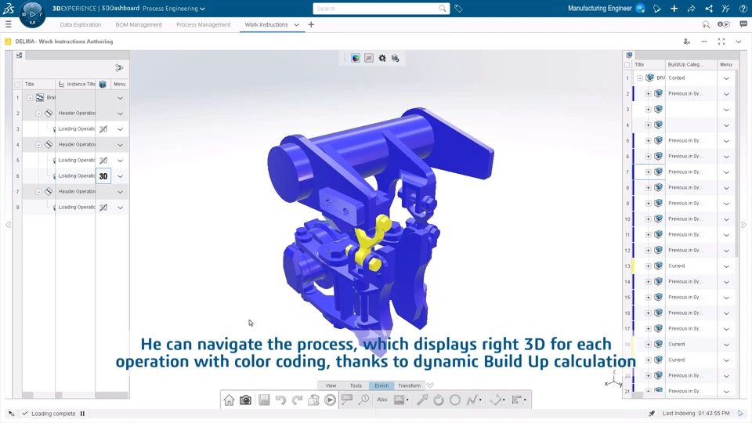Click the help question mark icon
This screenshot has width=752, height=423.
tap(743, 8)
